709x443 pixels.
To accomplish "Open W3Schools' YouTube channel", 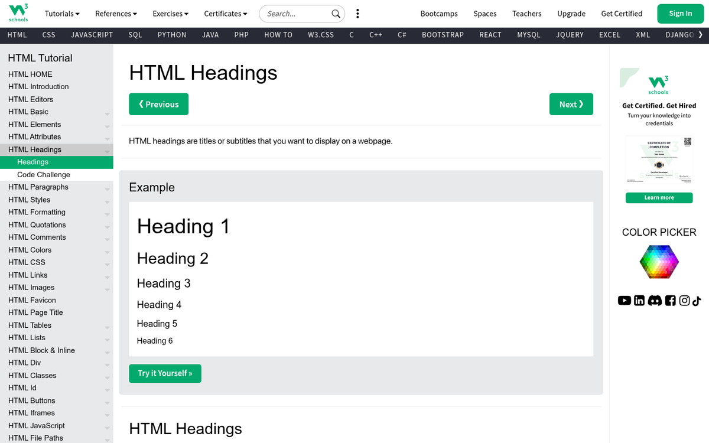I will (x=624, y=301).
